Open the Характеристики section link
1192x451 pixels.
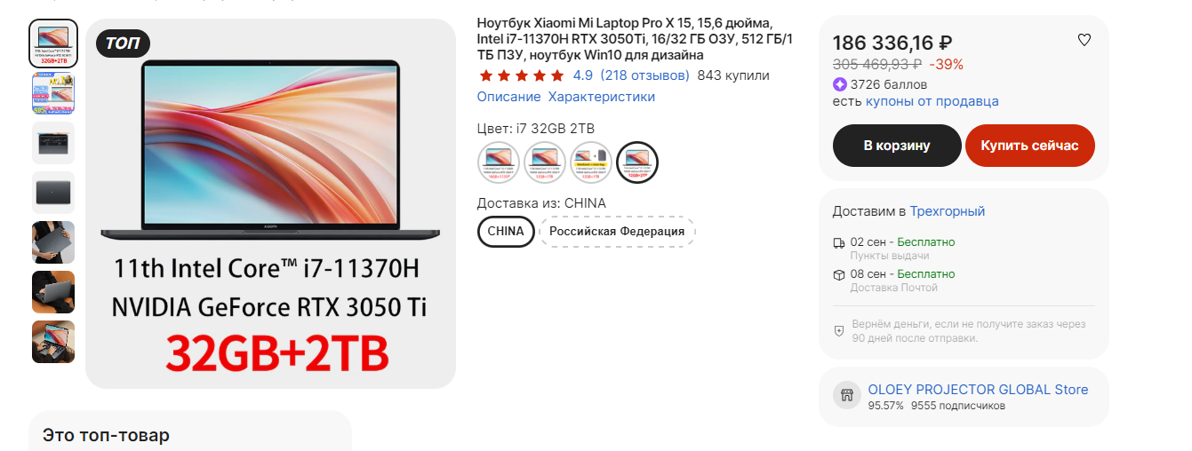(602, 97)
